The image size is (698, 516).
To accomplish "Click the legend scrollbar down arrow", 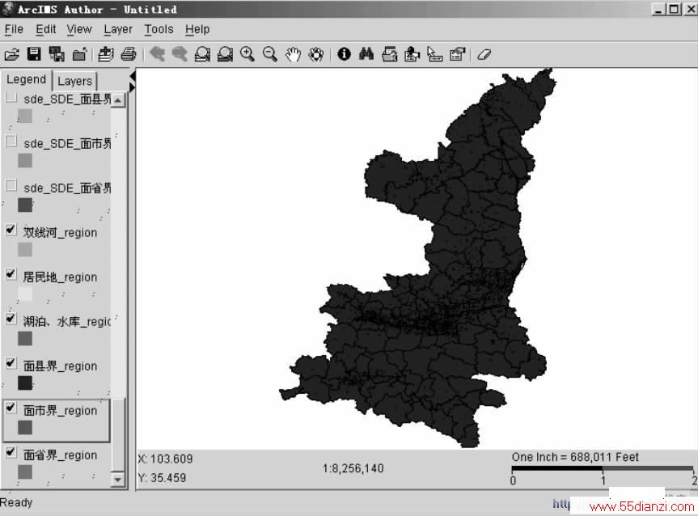I will [117, 480].
